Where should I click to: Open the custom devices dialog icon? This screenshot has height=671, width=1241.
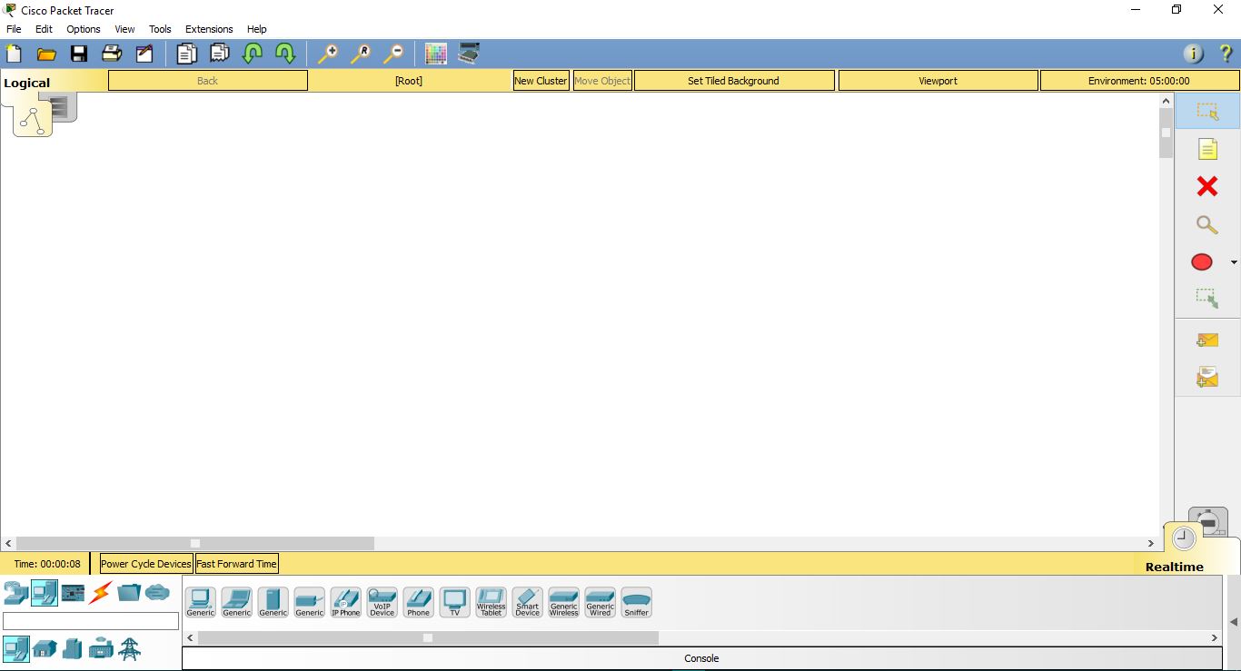[469, 54]
